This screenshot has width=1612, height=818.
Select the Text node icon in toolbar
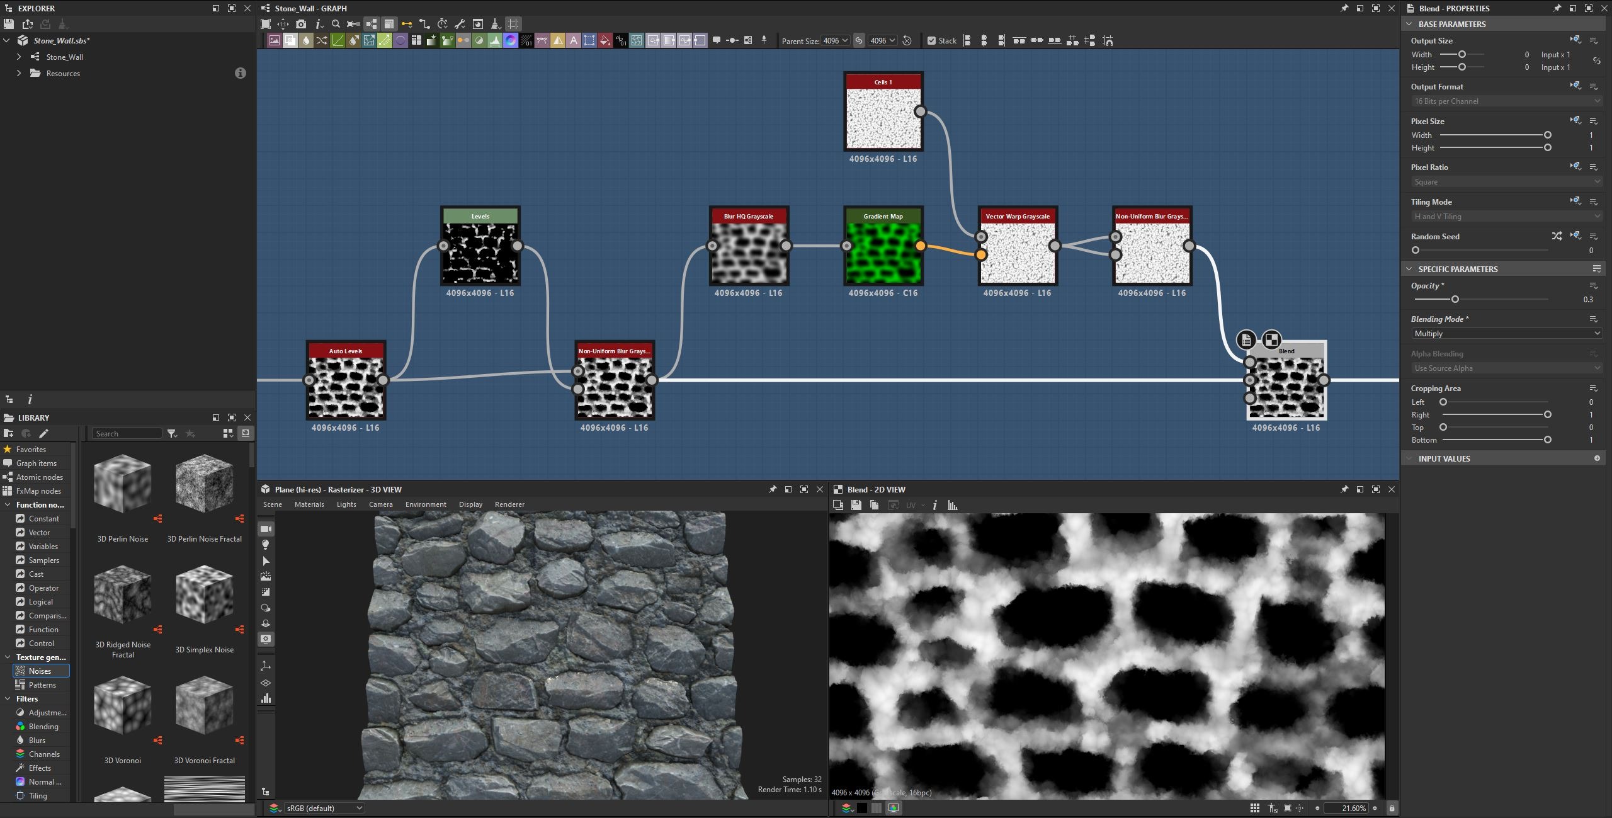(x=574, y=41)
